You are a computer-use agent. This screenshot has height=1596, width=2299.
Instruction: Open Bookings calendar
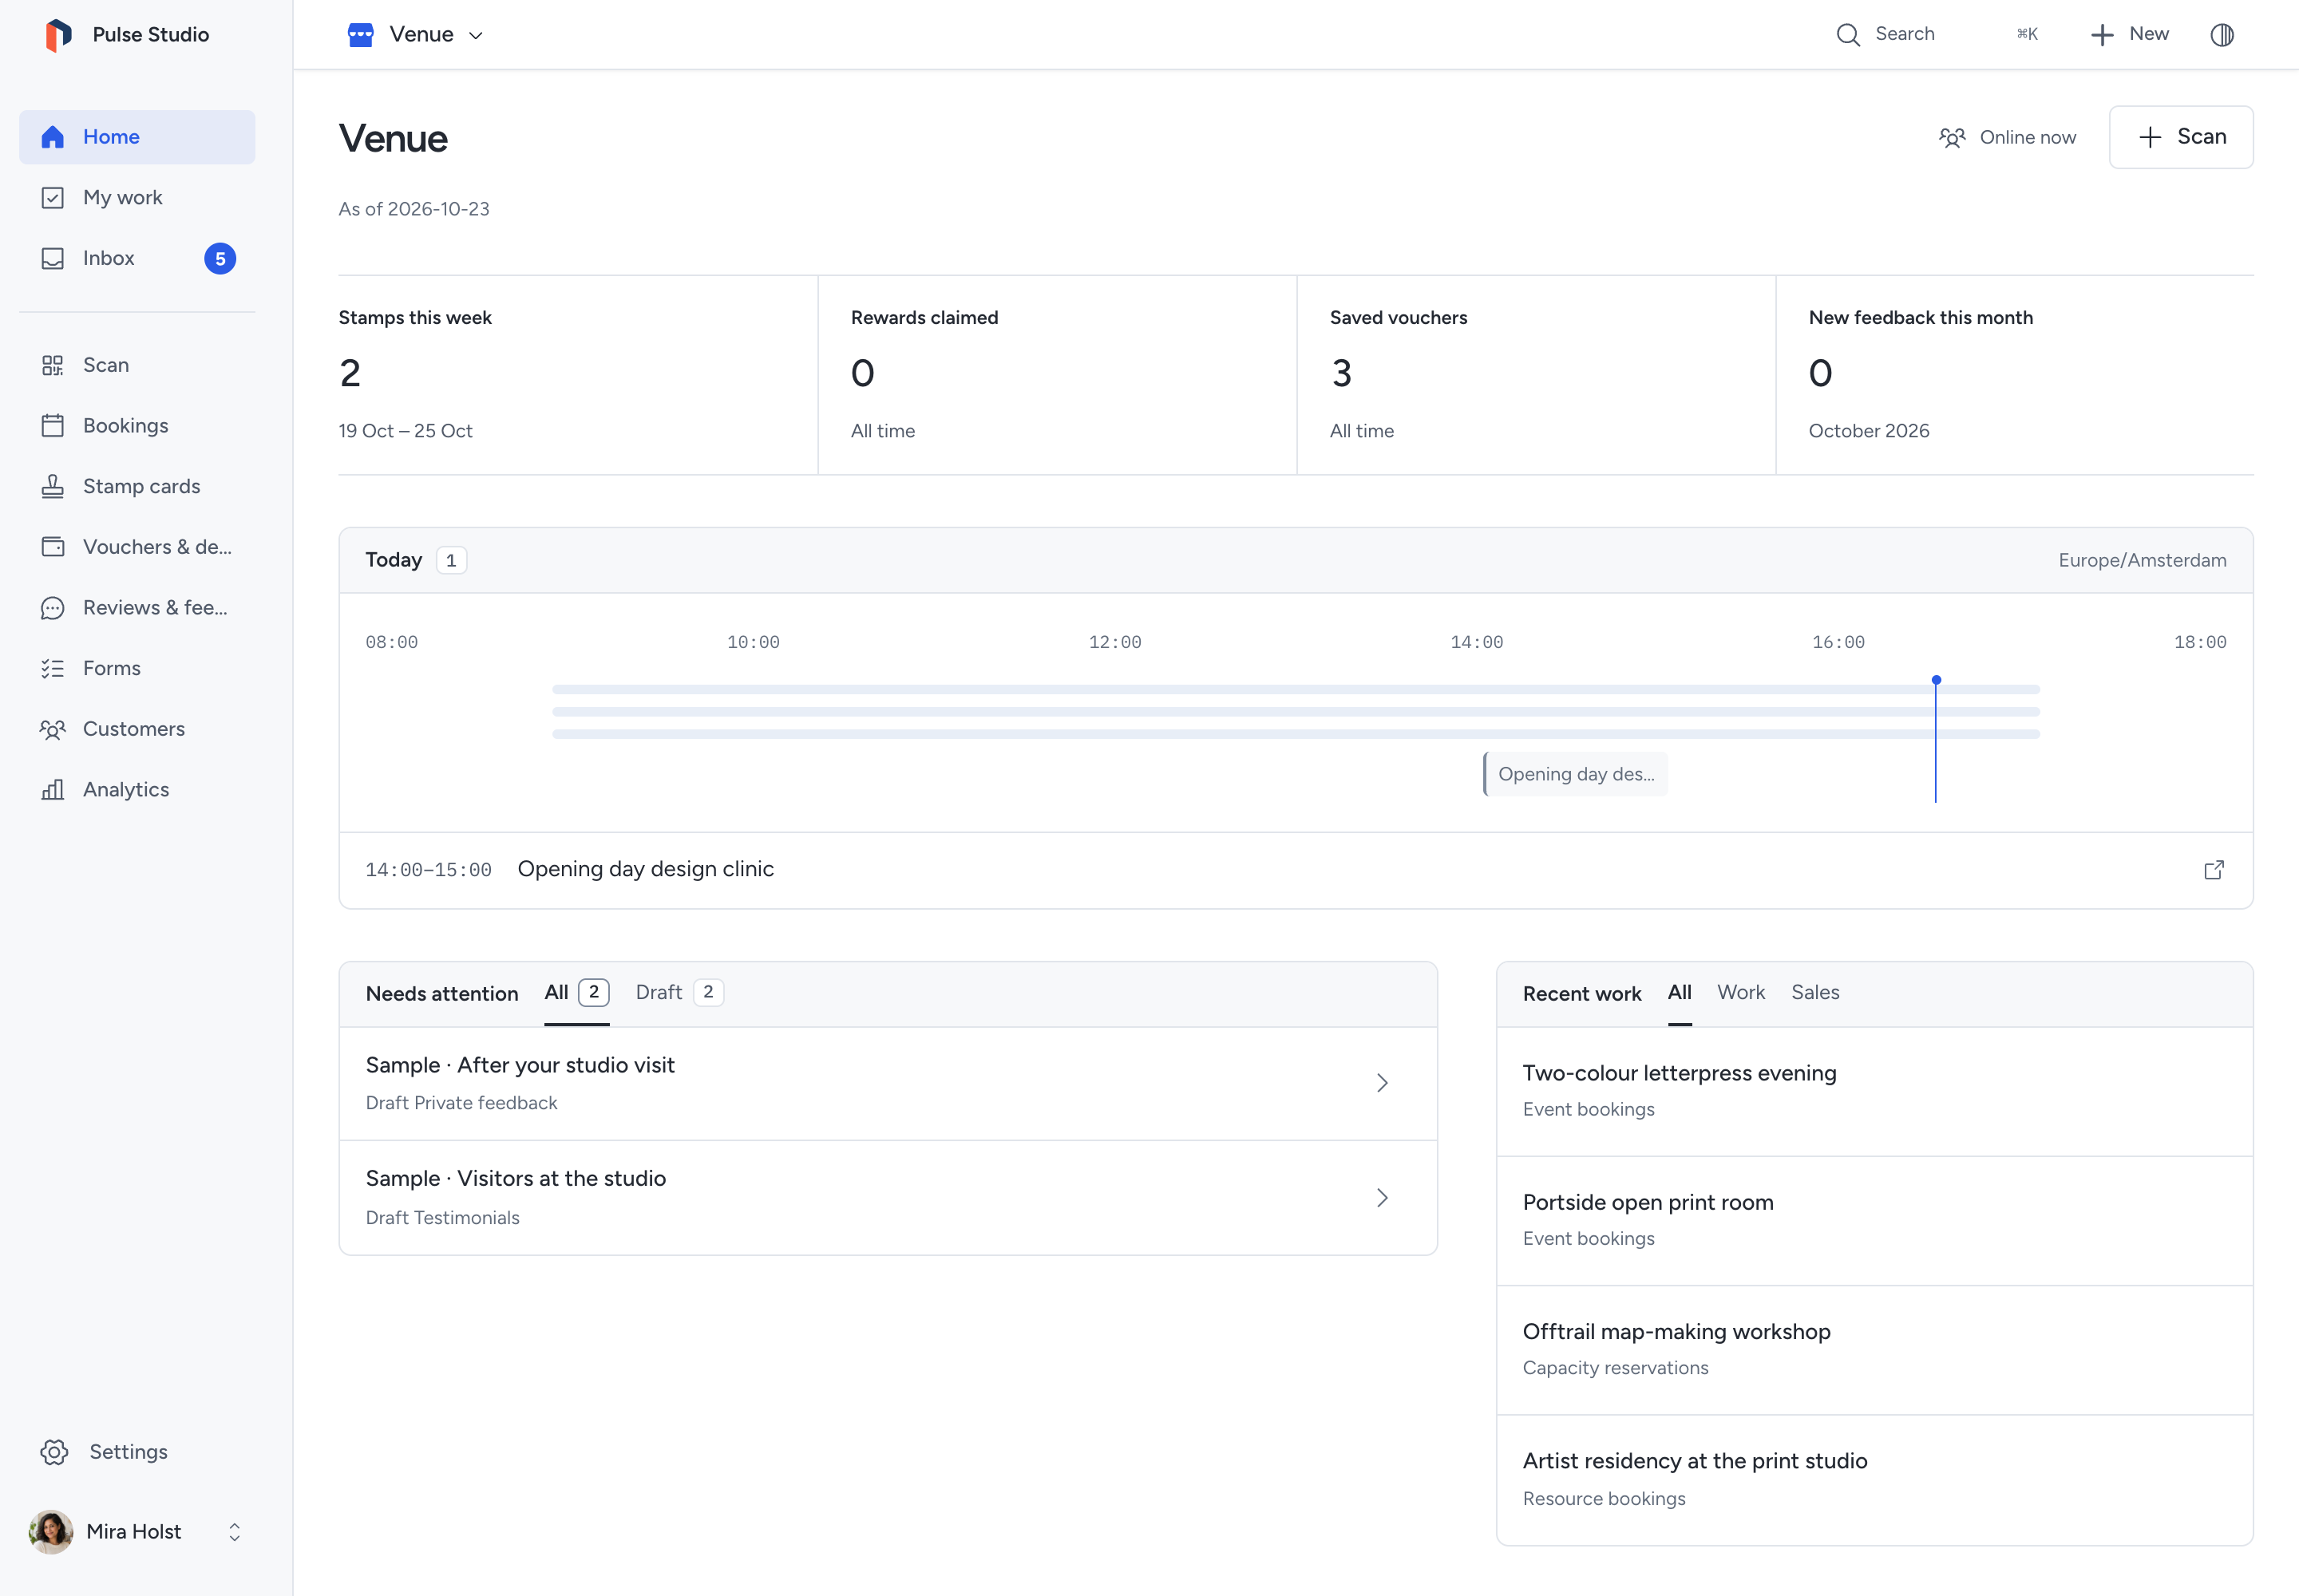click(x=137, y=426)
